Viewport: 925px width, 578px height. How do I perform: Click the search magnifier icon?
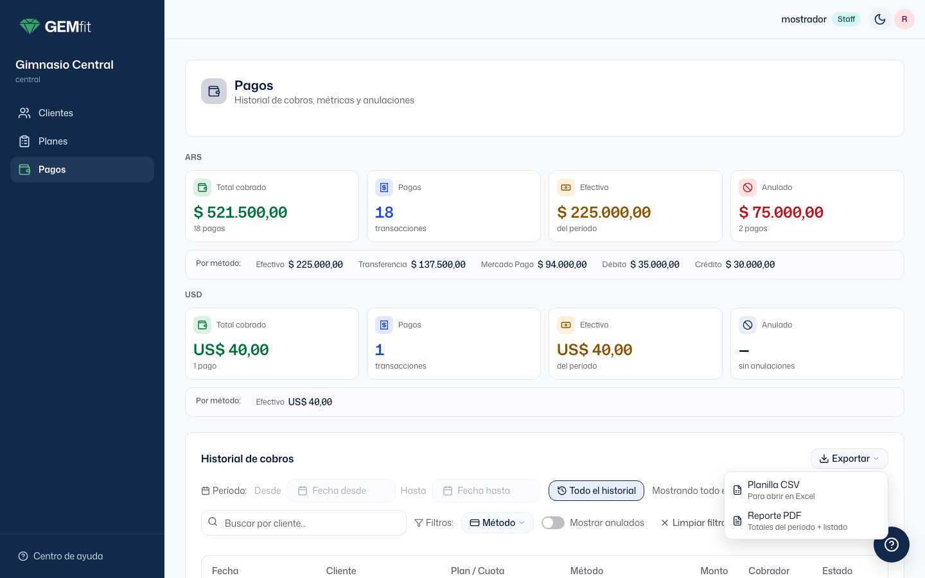pyautogui.click(x=213, y=522)
